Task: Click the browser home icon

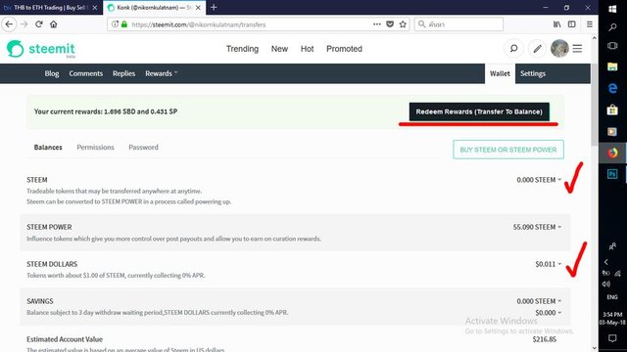Action: [54, 24]
